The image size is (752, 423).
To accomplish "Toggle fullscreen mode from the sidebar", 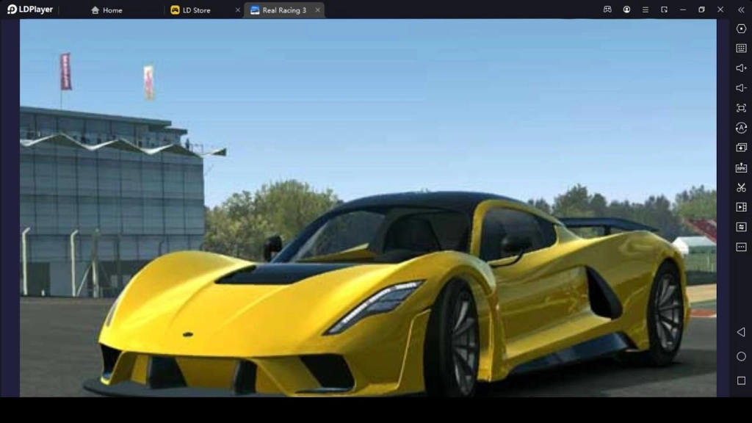I will [x=740, y=109].
